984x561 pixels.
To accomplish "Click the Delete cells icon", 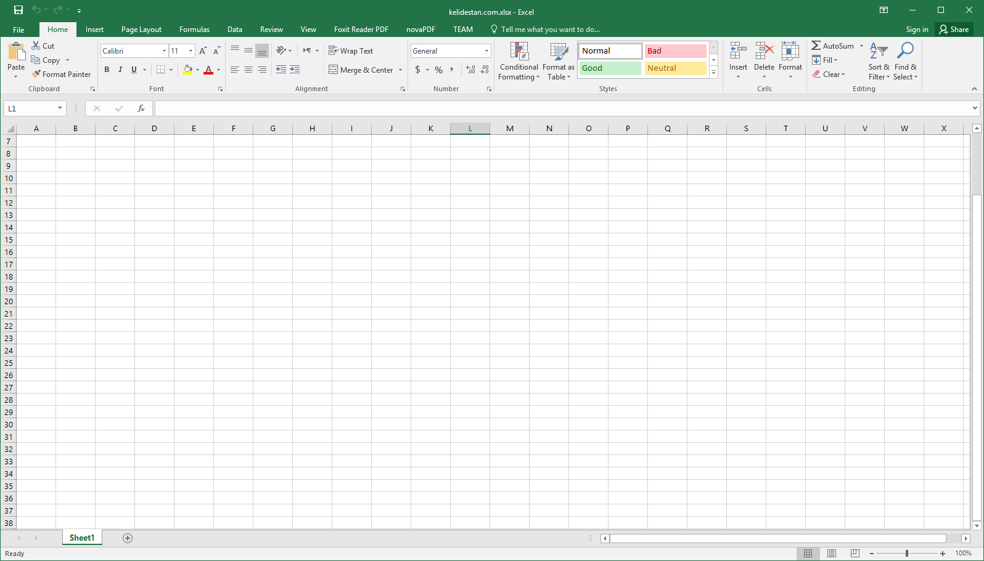I will 764,51.
